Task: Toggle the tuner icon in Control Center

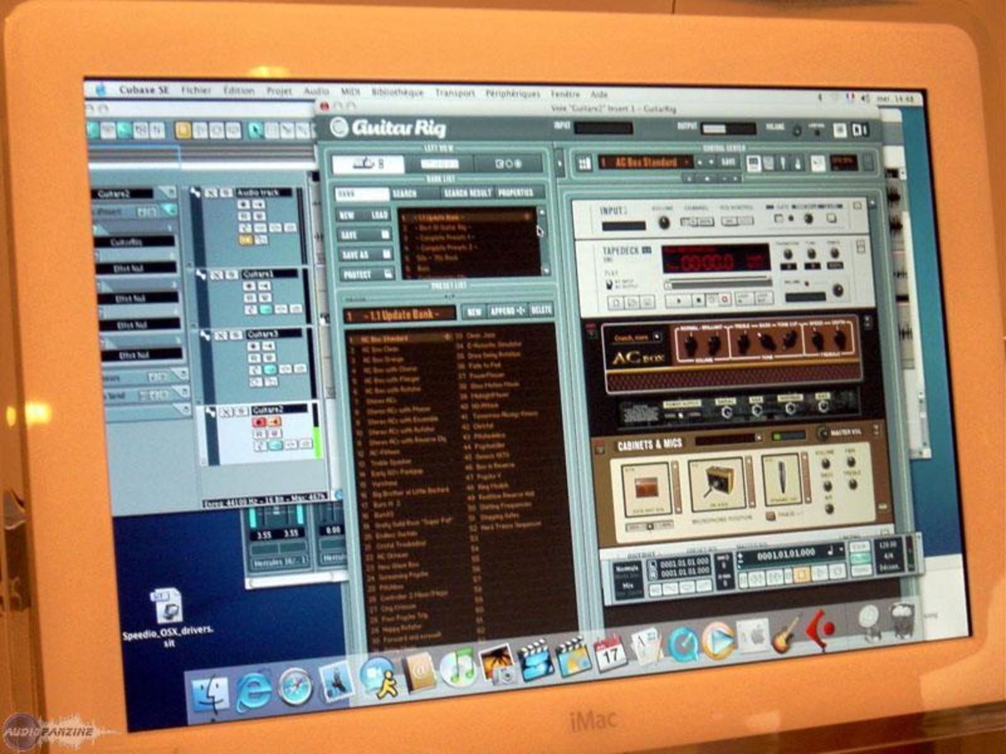Action: coord(783,163)
